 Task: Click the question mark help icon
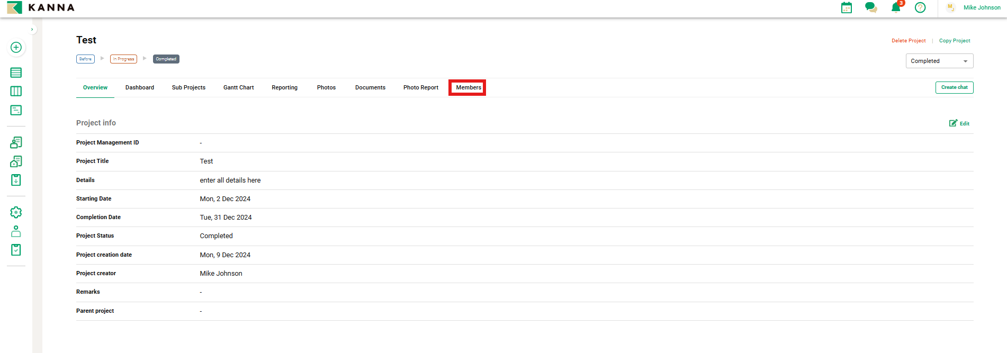[920, 7]
